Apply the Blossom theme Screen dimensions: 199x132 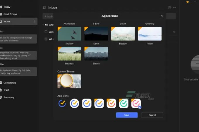click(123, 34)
